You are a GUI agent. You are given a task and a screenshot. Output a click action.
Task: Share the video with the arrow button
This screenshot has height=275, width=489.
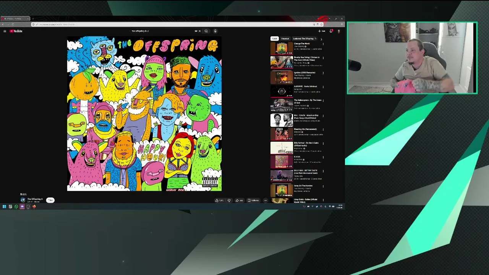[x=239, y=200]
